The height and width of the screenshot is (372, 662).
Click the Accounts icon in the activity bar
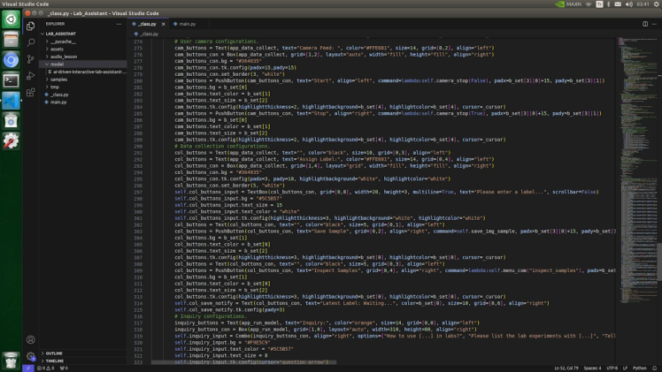31,339
